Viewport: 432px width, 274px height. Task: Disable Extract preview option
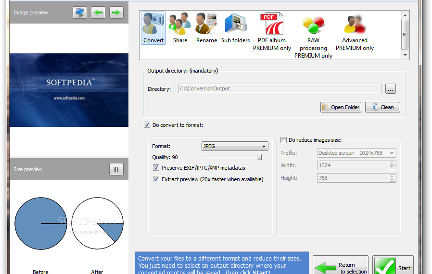156,179
